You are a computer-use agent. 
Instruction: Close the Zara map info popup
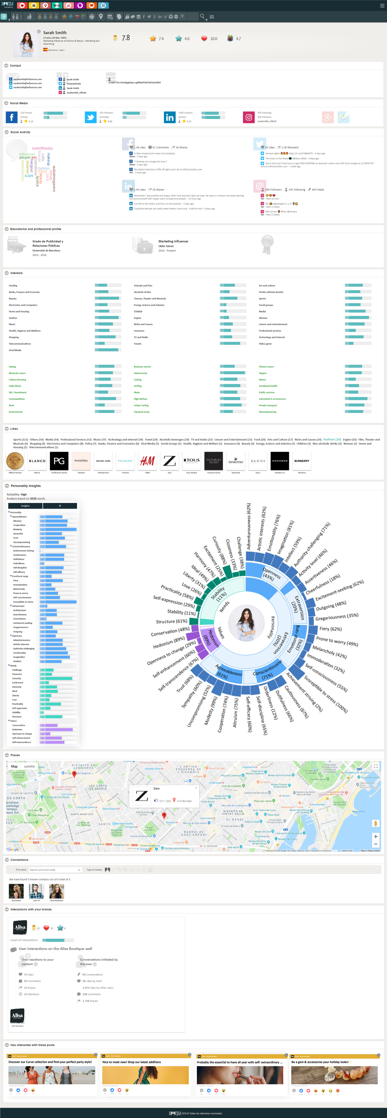click(196, 788)
